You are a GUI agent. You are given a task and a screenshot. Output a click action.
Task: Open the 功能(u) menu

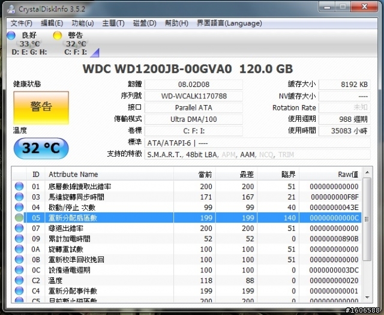click(83, 23)
